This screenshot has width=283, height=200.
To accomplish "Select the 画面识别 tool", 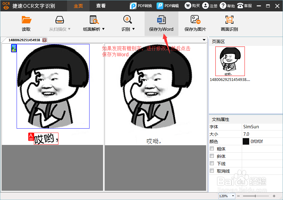I will tap(229, 24).
